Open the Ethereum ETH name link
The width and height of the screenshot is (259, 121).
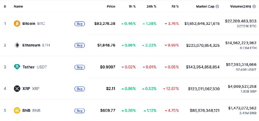(x=36, y=45)
